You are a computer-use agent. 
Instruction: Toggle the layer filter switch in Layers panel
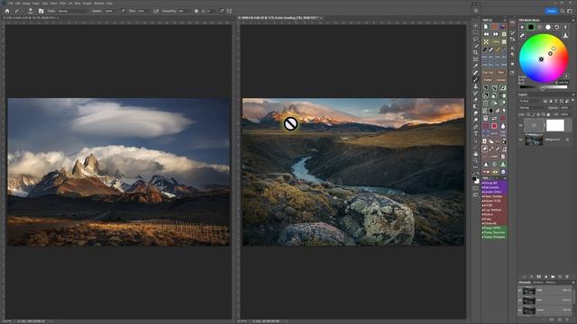[x=572, y=100]
